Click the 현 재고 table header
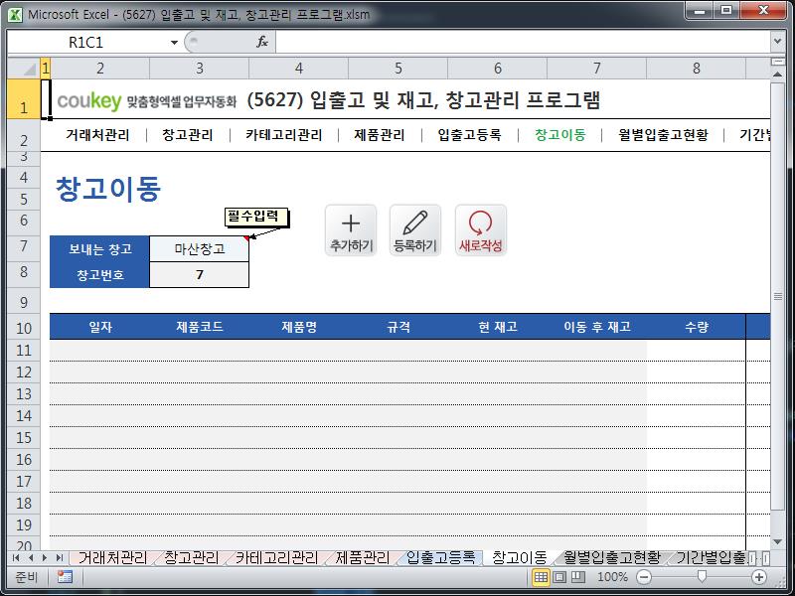 (498, 327)
